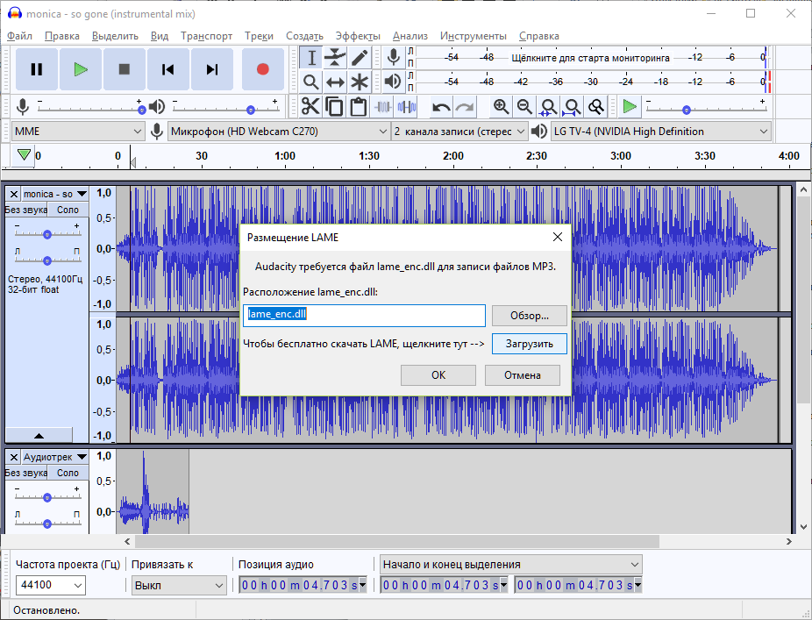
Task: Click the 2:00 mark on the timeline
Action: coord(453,156)
